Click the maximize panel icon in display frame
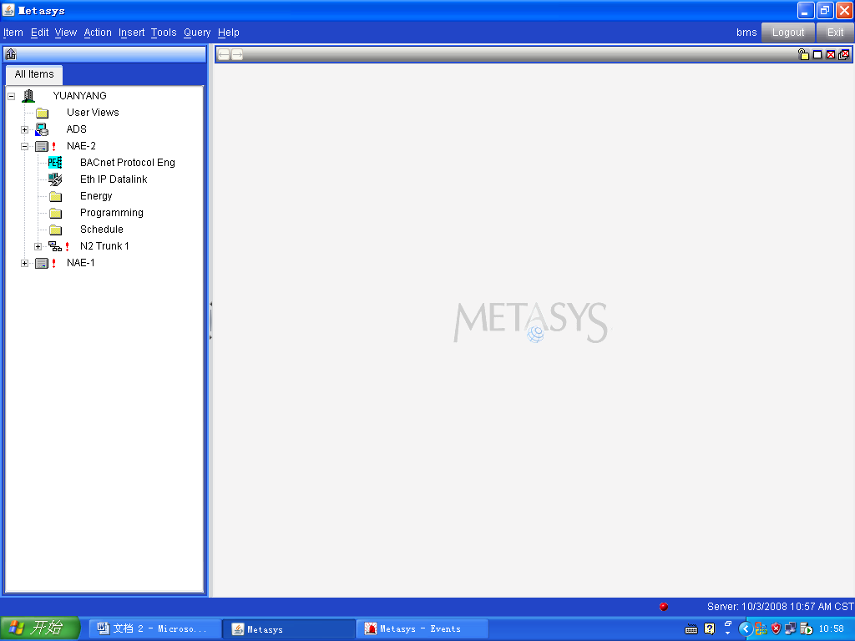Viewport: 855px width, 641px height. (x=817, y=55)
